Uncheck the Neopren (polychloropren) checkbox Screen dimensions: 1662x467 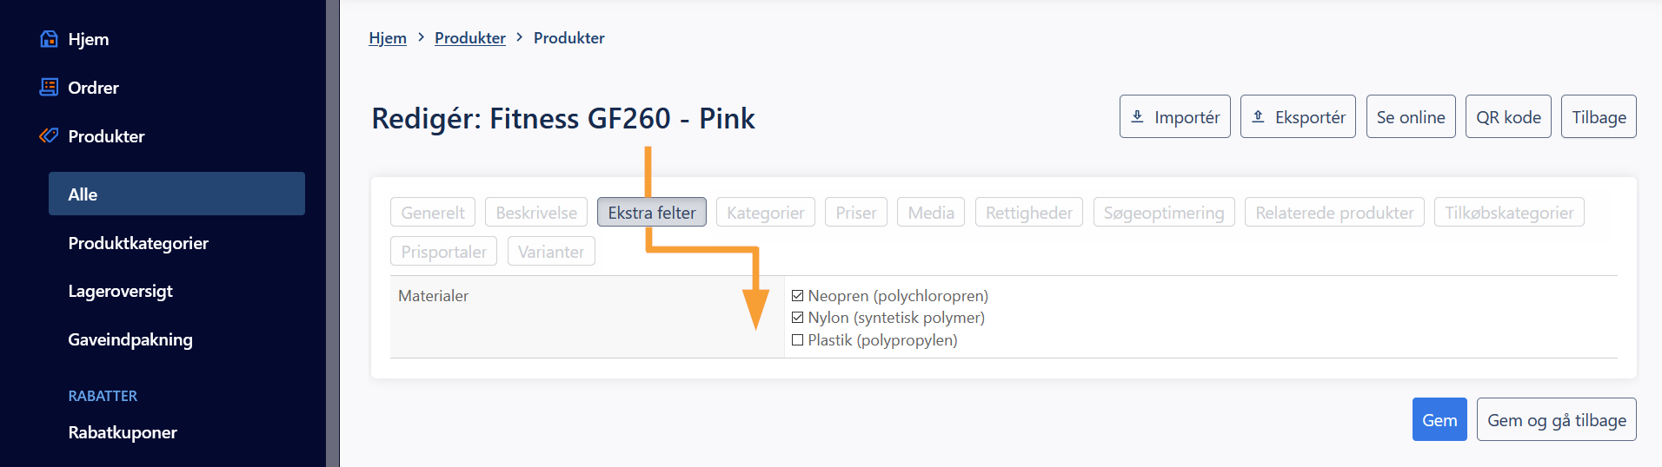pos(797,296)
